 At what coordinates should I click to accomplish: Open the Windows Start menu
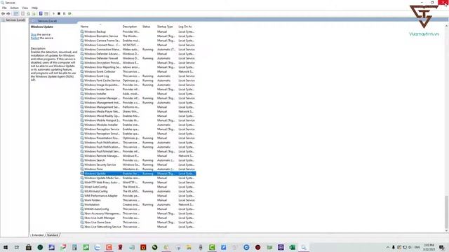click(x=6, y=247)
